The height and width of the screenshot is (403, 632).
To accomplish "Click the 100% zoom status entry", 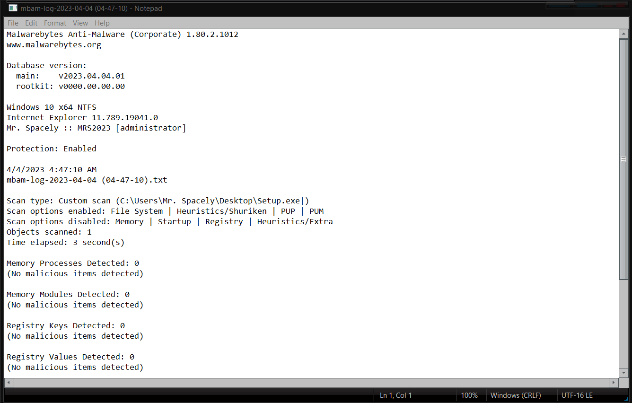I will [x=469, y=395].
